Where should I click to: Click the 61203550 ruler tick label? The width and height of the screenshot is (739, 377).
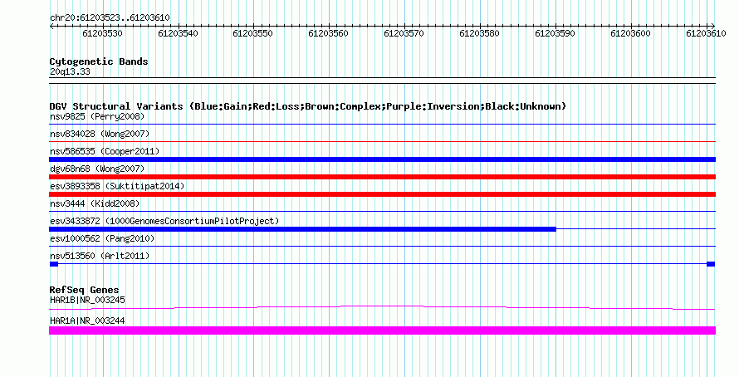click(x=252, y=33)
